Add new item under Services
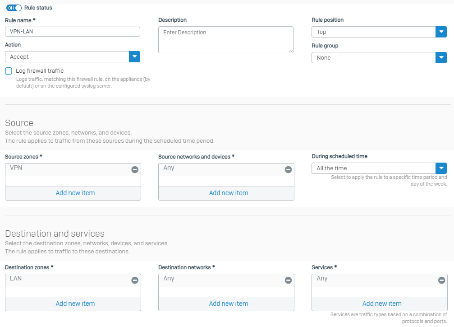Viewport: 454px width, 327px height. (381, 304)
